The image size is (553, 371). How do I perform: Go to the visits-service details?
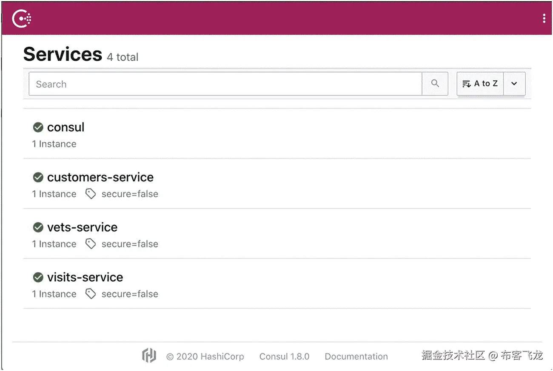[85, 278]
